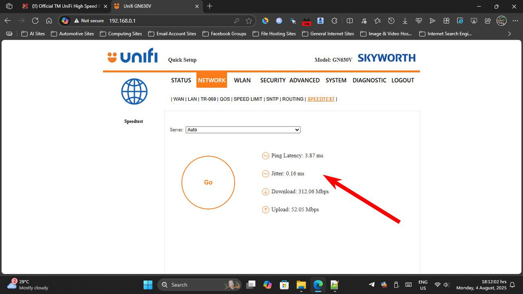Click the orange Go speedtest button

tap(208, 183)
